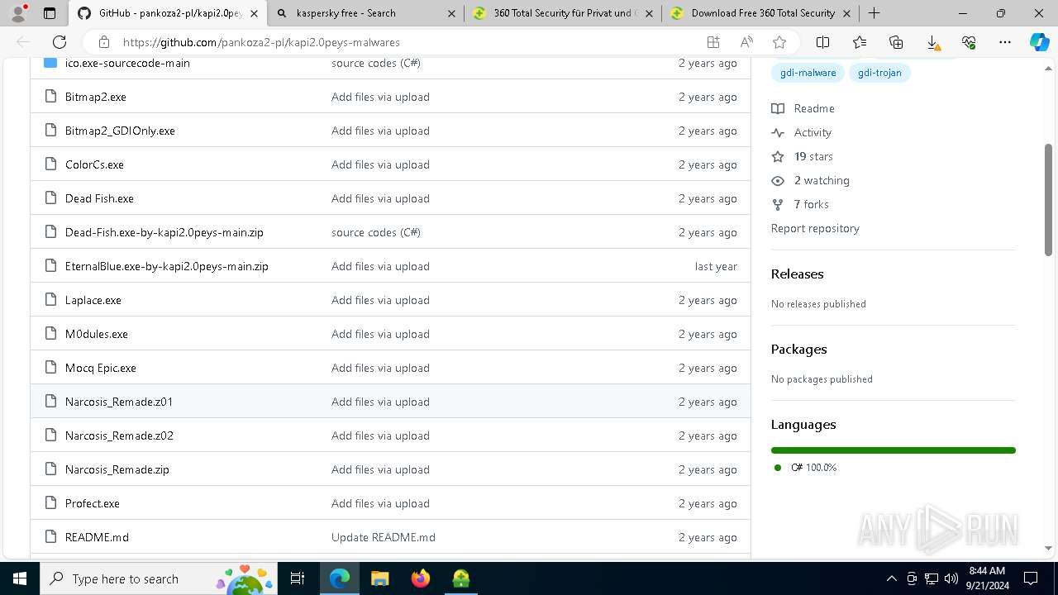
Task: Click the gdi-malware topic tag
Action: point(808,73)
